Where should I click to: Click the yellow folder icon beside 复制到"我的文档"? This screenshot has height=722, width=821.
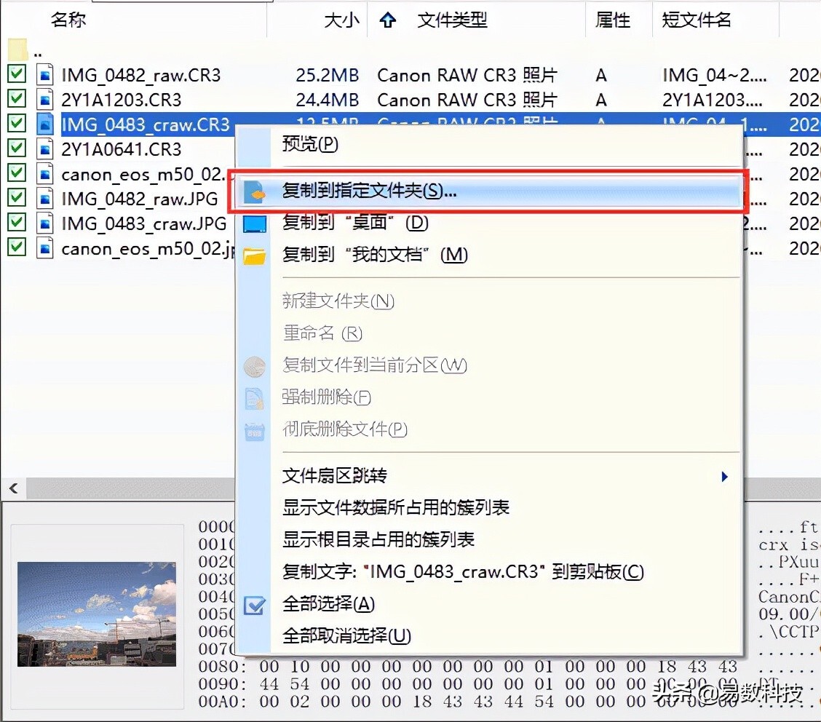point(255,255)
